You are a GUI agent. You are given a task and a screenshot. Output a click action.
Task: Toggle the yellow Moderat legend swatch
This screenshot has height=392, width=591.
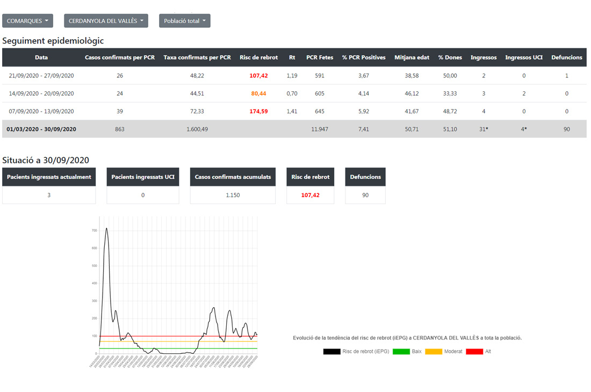pyautogui.click(x=434, y=352)
